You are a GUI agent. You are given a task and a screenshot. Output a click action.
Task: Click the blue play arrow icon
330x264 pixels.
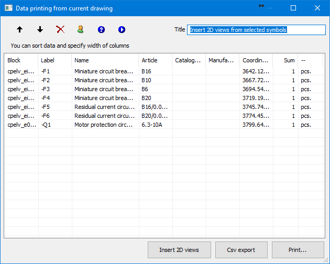(122, 30)
